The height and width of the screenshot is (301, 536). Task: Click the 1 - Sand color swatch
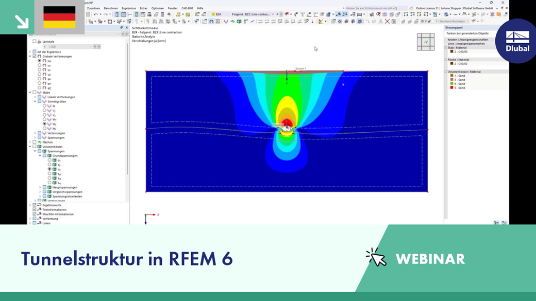[451, 76]
